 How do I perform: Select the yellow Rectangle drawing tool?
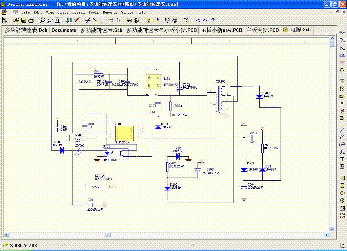342,178
